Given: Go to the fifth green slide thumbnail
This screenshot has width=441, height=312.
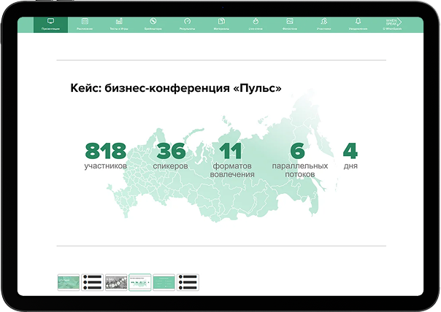Looking at the screenshot, I should point(164,282).
